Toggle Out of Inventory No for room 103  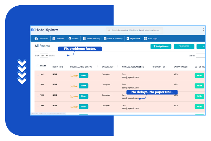pyautogui.click(x=199, y=96)
